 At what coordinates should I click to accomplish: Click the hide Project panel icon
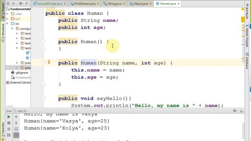[x=27, y=4]
